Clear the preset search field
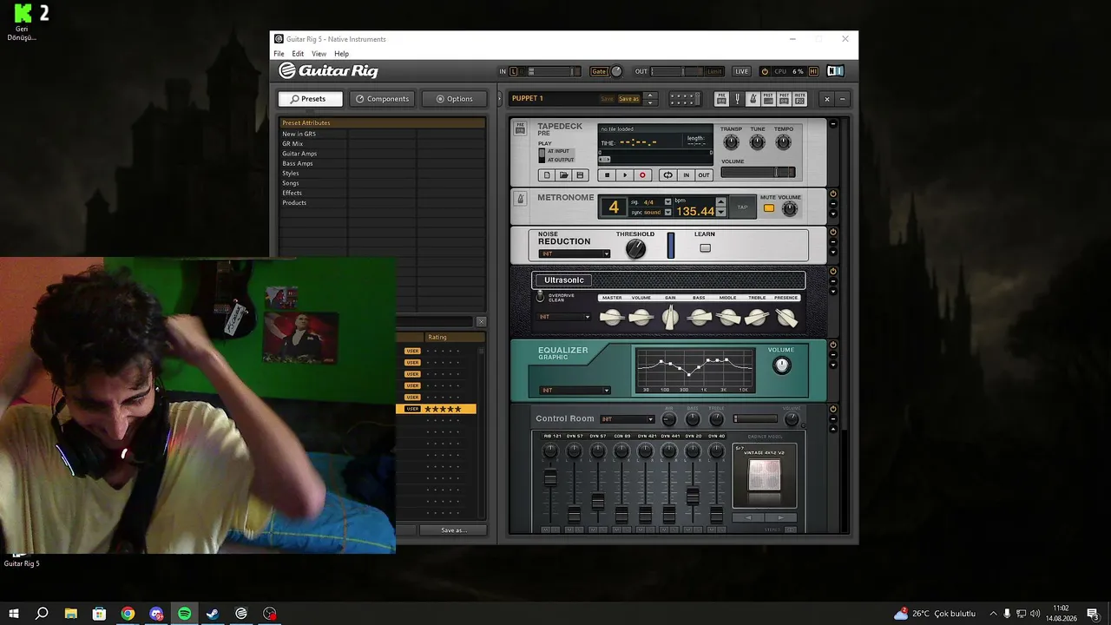The height and width of the screenshot is (625, 1111). 481,322
